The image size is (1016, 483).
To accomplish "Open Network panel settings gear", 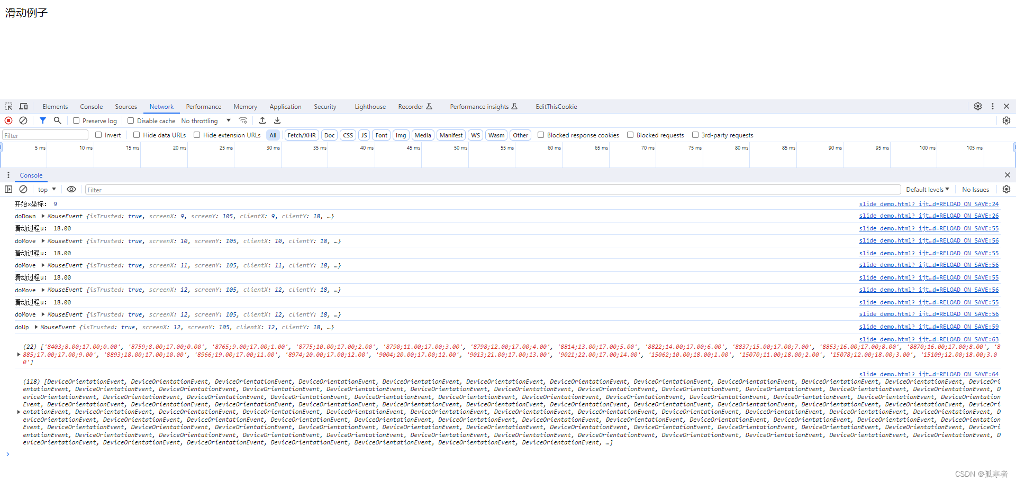I will click(x=1006, y=120).
